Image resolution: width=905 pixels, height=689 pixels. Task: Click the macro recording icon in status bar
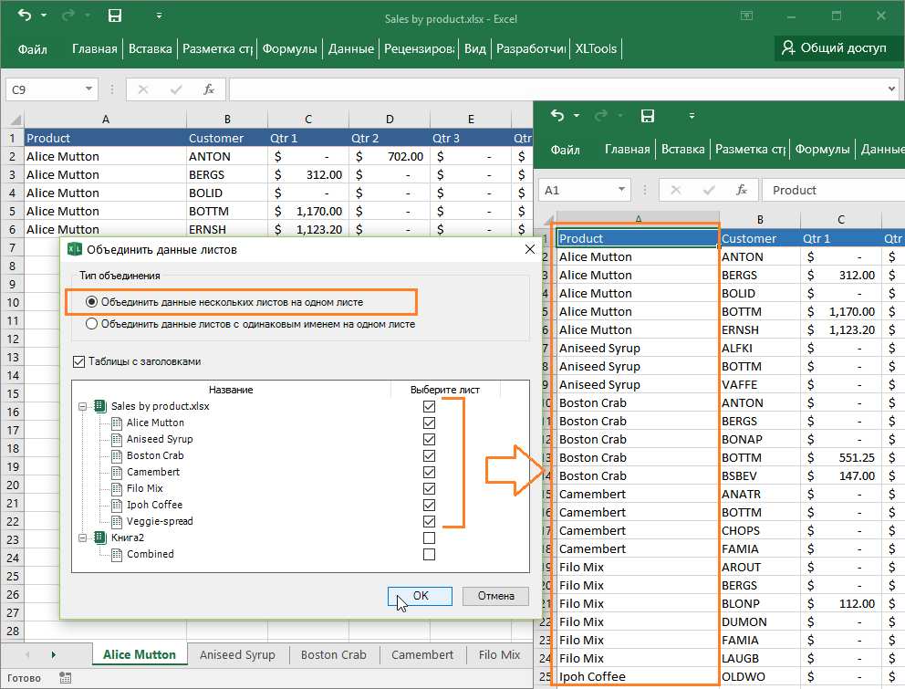coord(66,678)
